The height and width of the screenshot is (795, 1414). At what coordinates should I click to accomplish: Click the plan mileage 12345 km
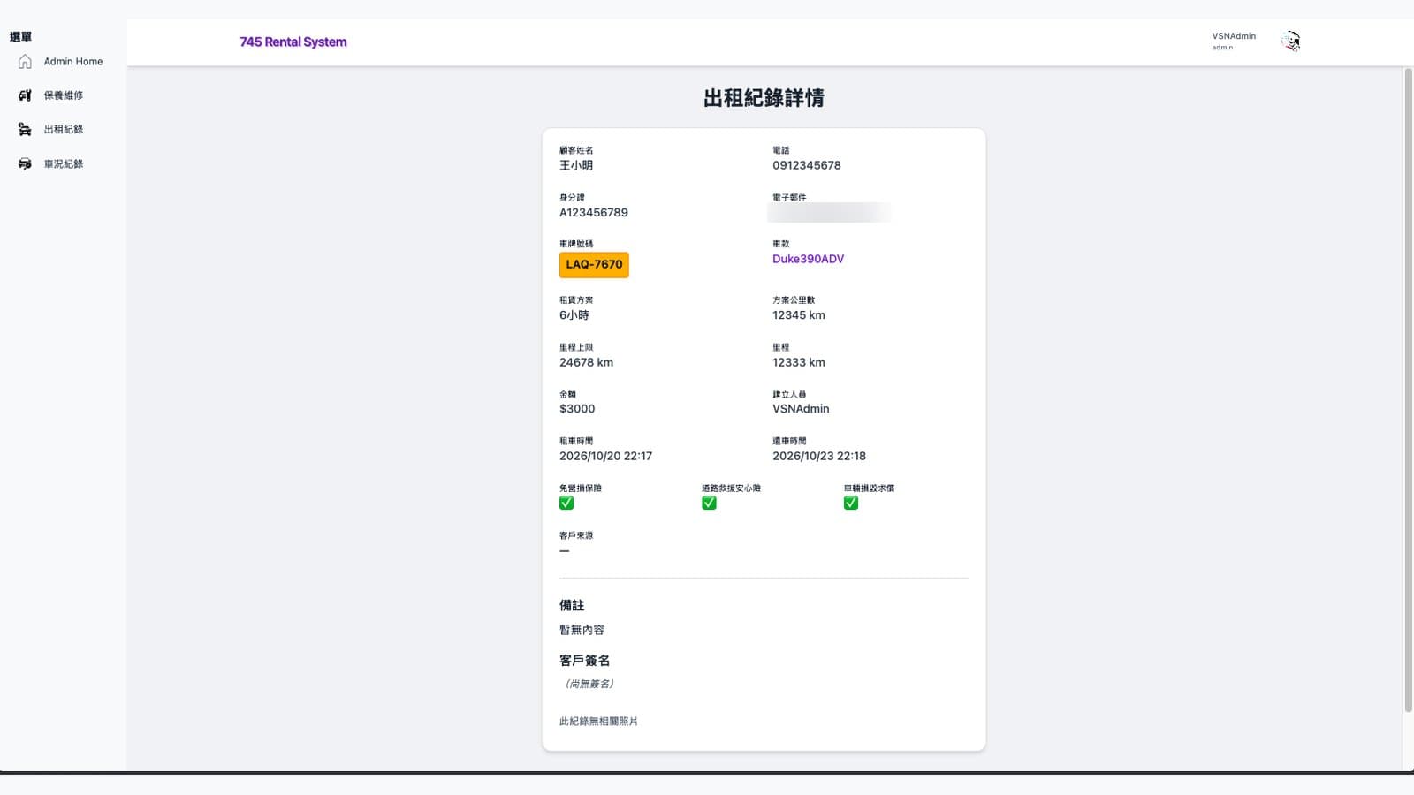(x=799, y=315)
